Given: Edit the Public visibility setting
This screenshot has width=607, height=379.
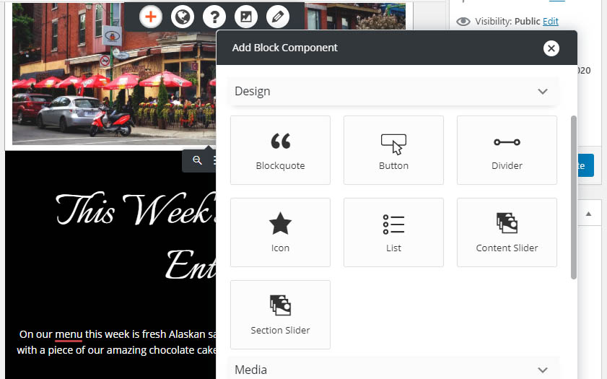Looking at the screenshot, I should [551, 22].
